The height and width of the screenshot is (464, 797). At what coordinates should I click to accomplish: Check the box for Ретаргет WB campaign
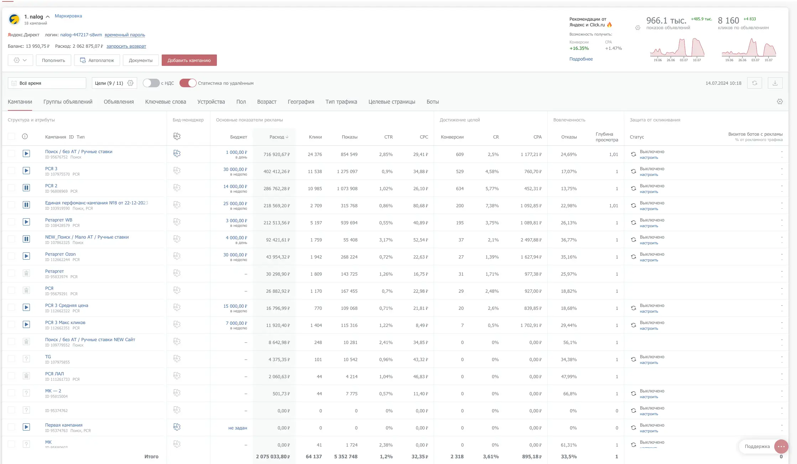coord(11,222)
